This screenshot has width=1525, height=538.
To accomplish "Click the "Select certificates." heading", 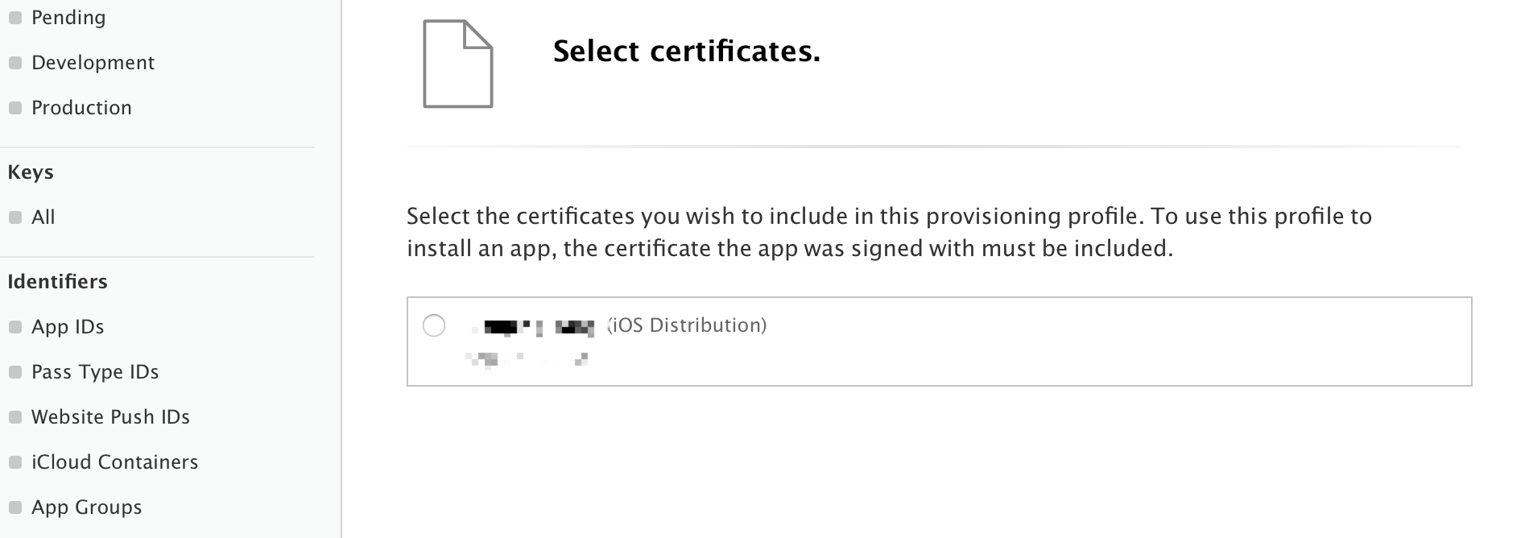I will (x=686, y=52).
